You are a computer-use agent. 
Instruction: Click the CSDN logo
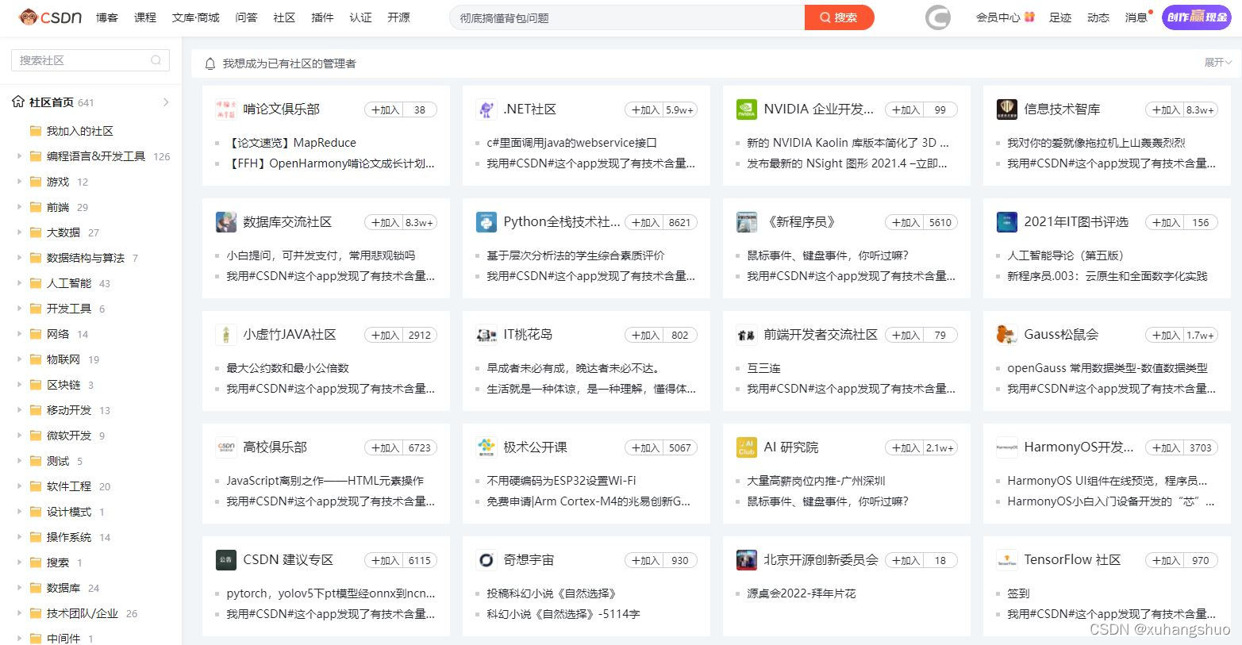pos(50,17)
